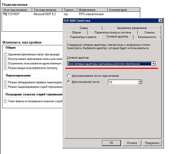
Task: Select the TCP-RDP connection icon
Action: coord(5,14)
